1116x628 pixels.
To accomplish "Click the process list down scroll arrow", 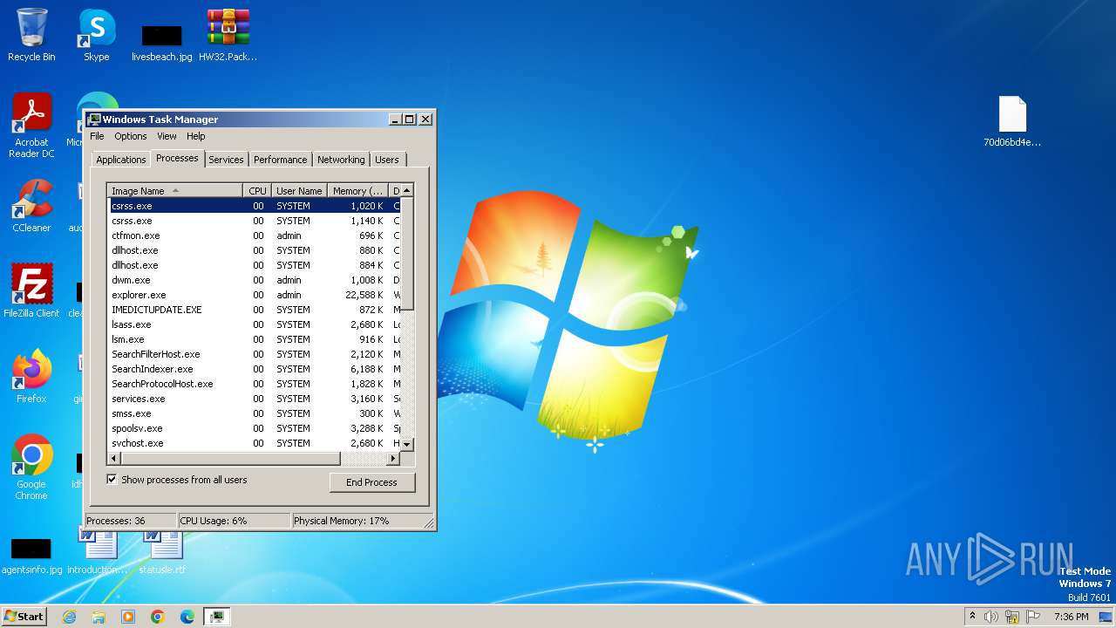I will [406, 444].
